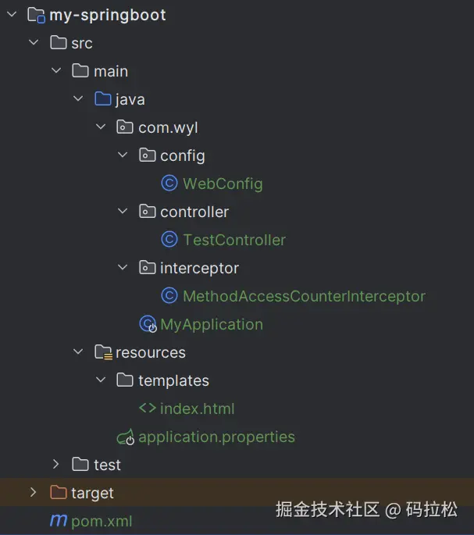
Task: Expand the target folder
Action: pos(33,492)
